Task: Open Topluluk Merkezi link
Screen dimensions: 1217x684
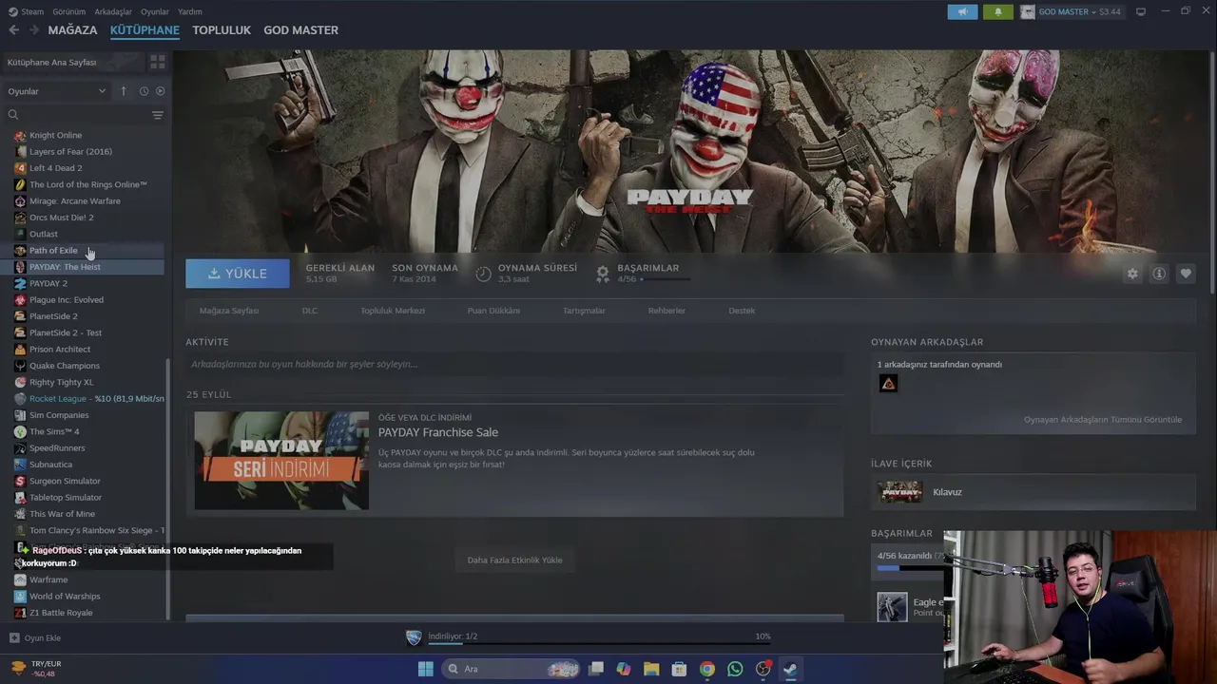Action: coord(393,311)
